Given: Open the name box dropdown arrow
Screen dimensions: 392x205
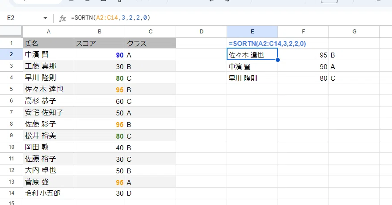Looking at the screenshot, I should (x=45, y=18).
